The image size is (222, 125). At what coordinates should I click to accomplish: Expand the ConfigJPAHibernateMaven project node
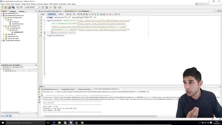pyautogui.click(x=1, y=41)
